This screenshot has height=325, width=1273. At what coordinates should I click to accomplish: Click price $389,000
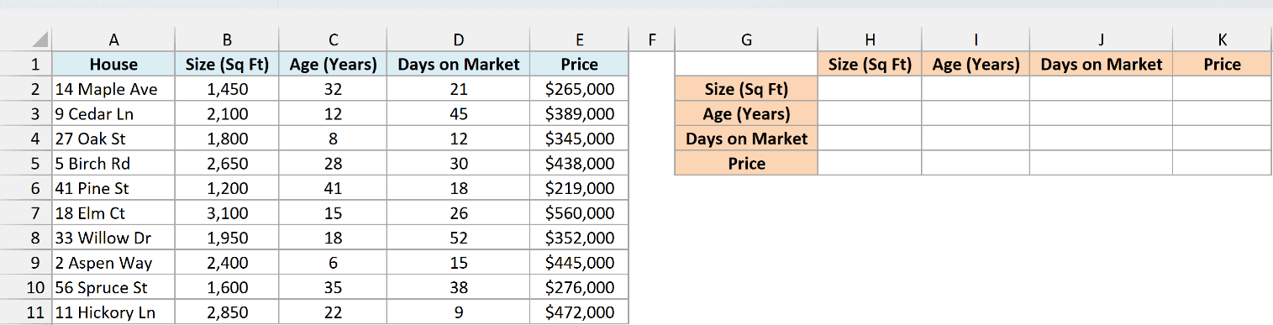pyautogui.click(x=580, y=114)
